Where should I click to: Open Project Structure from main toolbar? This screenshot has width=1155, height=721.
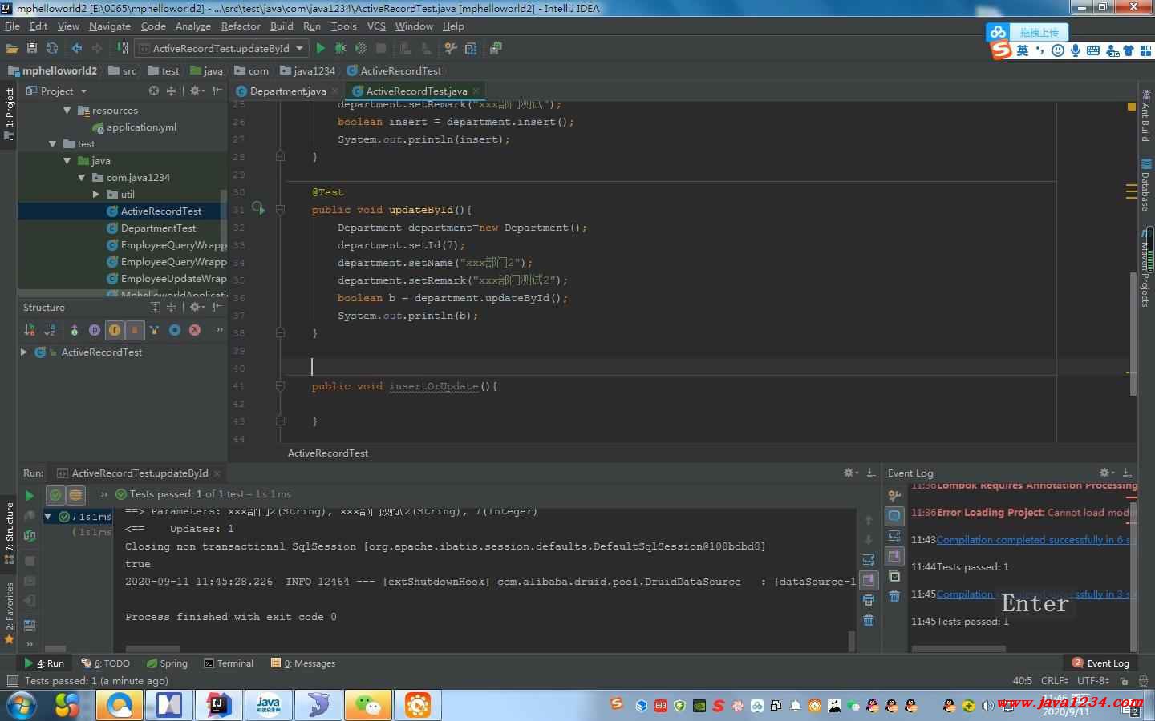471,48
